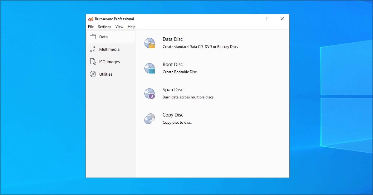Switch to the Utilities category

[111, 74]
